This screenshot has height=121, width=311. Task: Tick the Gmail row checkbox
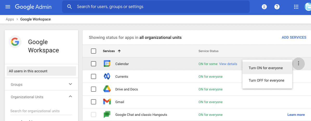94,102
